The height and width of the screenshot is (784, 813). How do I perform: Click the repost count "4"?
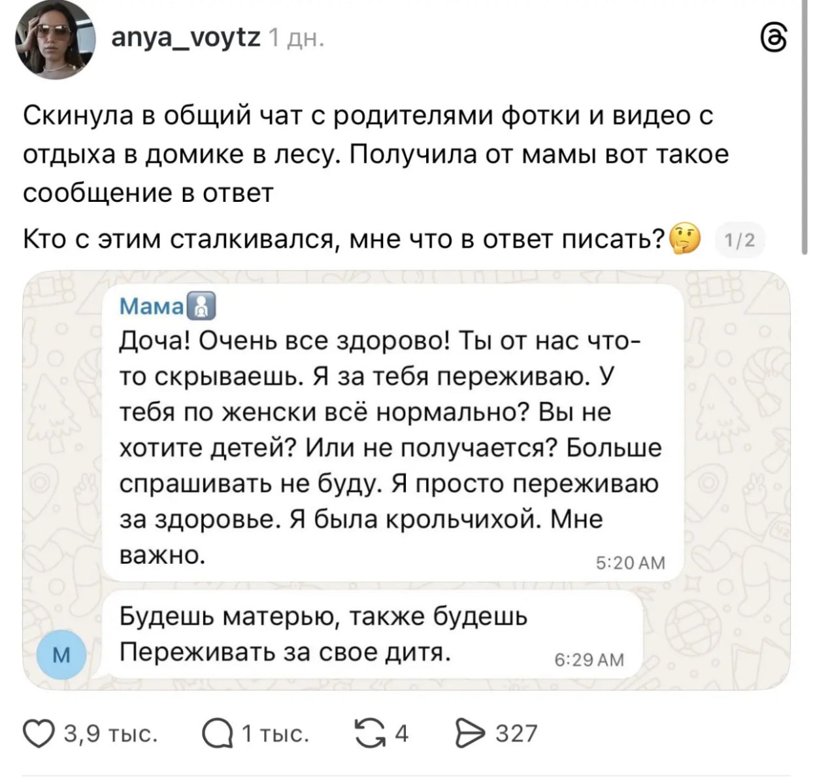pyautogui.click(x=401, y=734)
